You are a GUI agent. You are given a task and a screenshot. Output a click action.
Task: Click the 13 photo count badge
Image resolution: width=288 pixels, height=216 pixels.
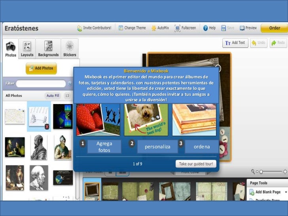pyautogui.click(x=67, y=96)
